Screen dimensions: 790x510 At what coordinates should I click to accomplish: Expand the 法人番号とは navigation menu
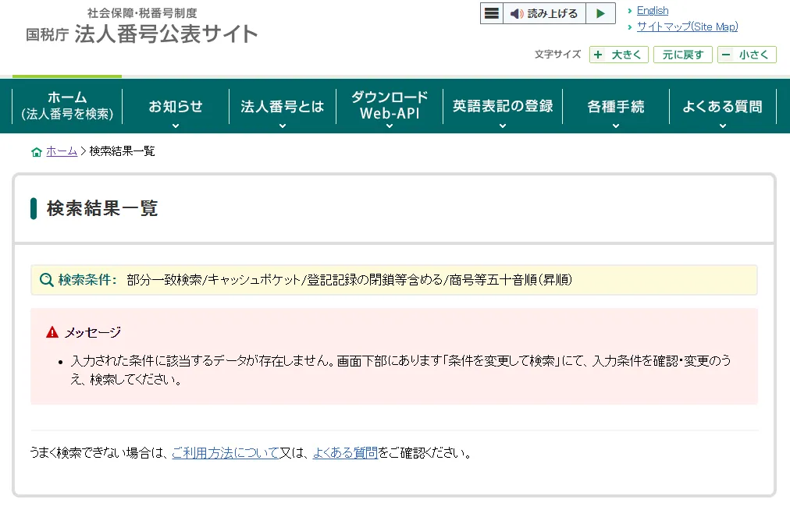282,107
